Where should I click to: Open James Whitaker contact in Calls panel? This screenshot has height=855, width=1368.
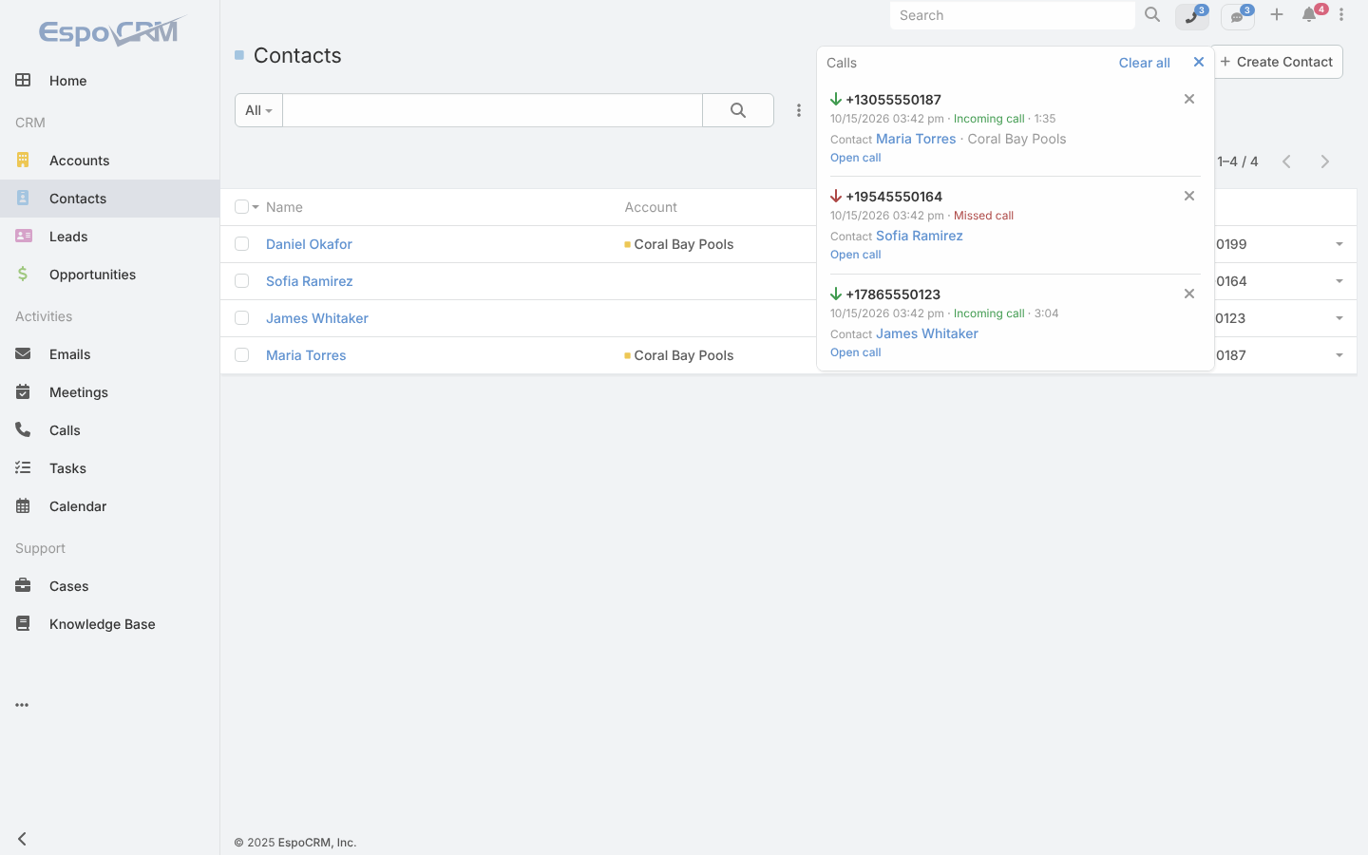tap(927, 333)
